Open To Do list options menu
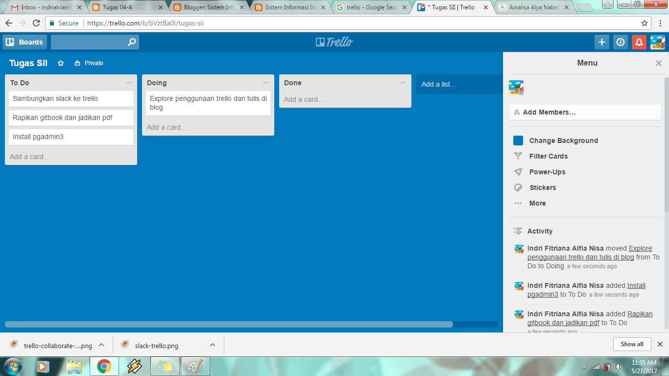The height and width of the screenshot is (376, 669). 129,83
